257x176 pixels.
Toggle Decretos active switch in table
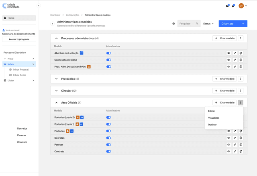click(x=109, y=138)
